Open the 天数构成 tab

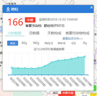(54, 33)
